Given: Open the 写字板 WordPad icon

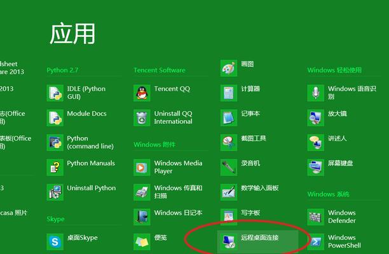Looking at the screenshot, I should (229, 217).
